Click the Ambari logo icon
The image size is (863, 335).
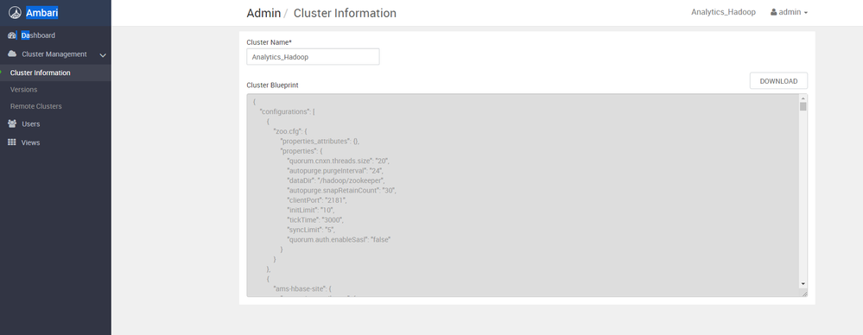pos(15,13)
